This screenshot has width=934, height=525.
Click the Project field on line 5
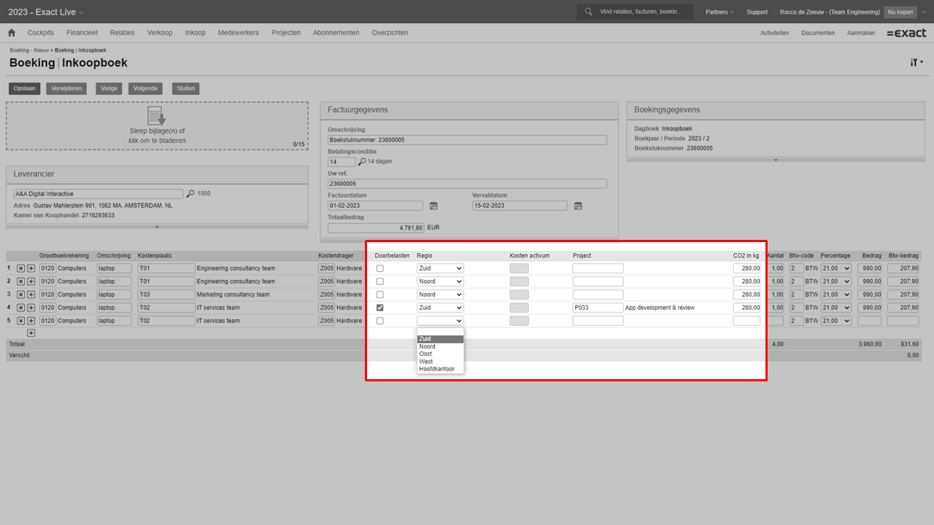pos(598,321)
